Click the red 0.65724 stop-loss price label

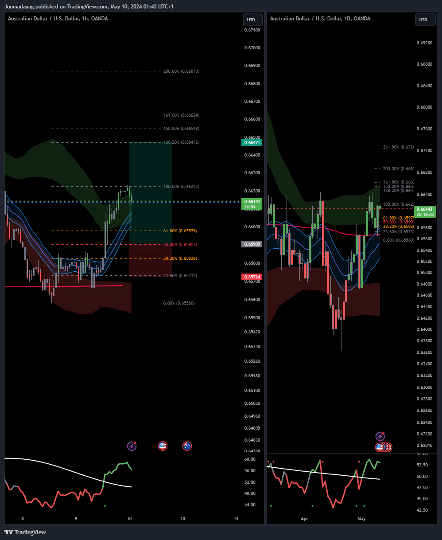(x=252, y=277)
